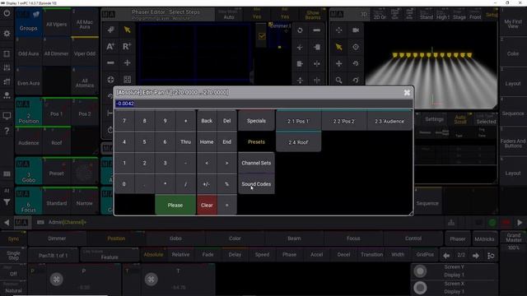Screen dimensions: 527x296
Task: Open settings gear in left sidebar
Action: pos(7,34)
